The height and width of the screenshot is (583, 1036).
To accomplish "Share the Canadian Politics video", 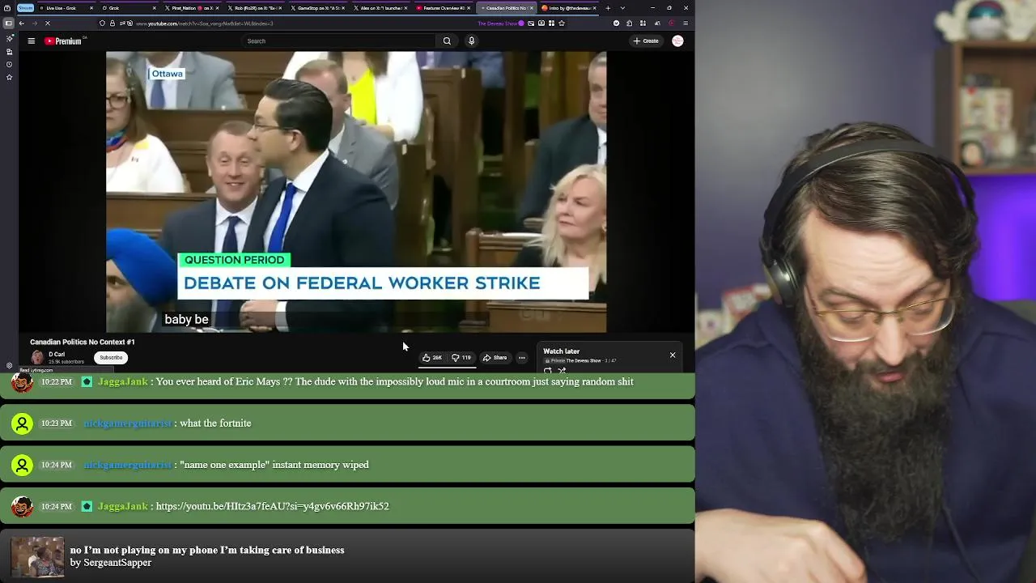I will pyautogui.click(x=495, y=357).
